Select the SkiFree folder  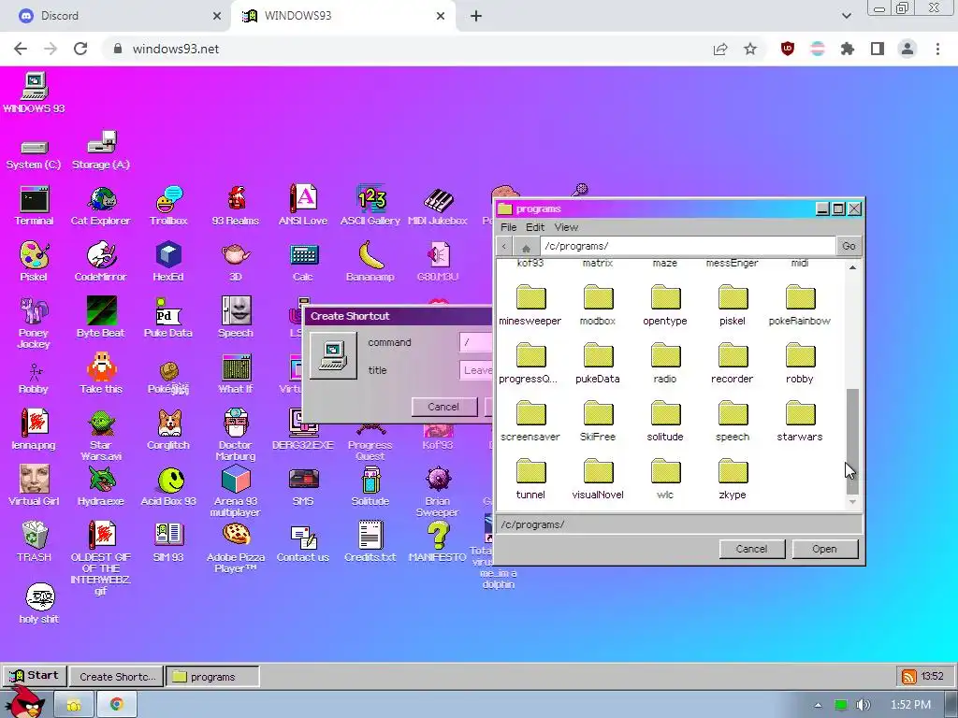point(598,422)
